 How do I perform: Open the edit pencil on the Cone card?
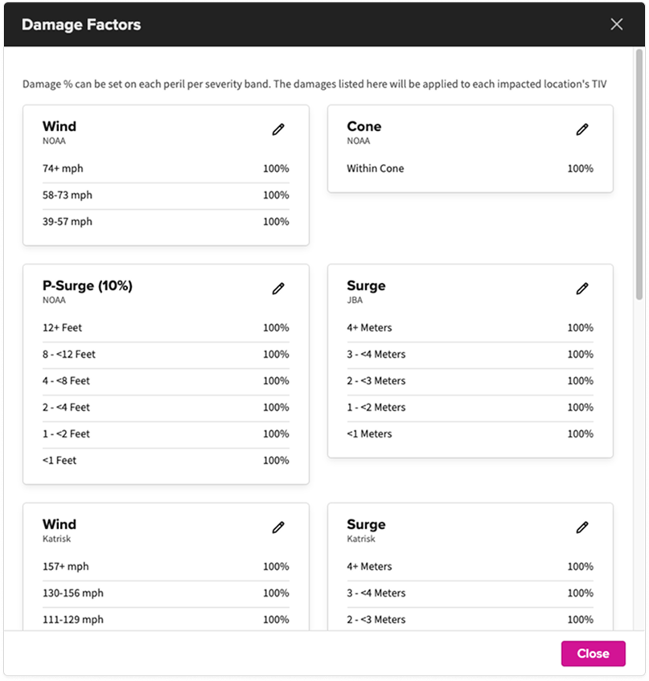point(581,129)
